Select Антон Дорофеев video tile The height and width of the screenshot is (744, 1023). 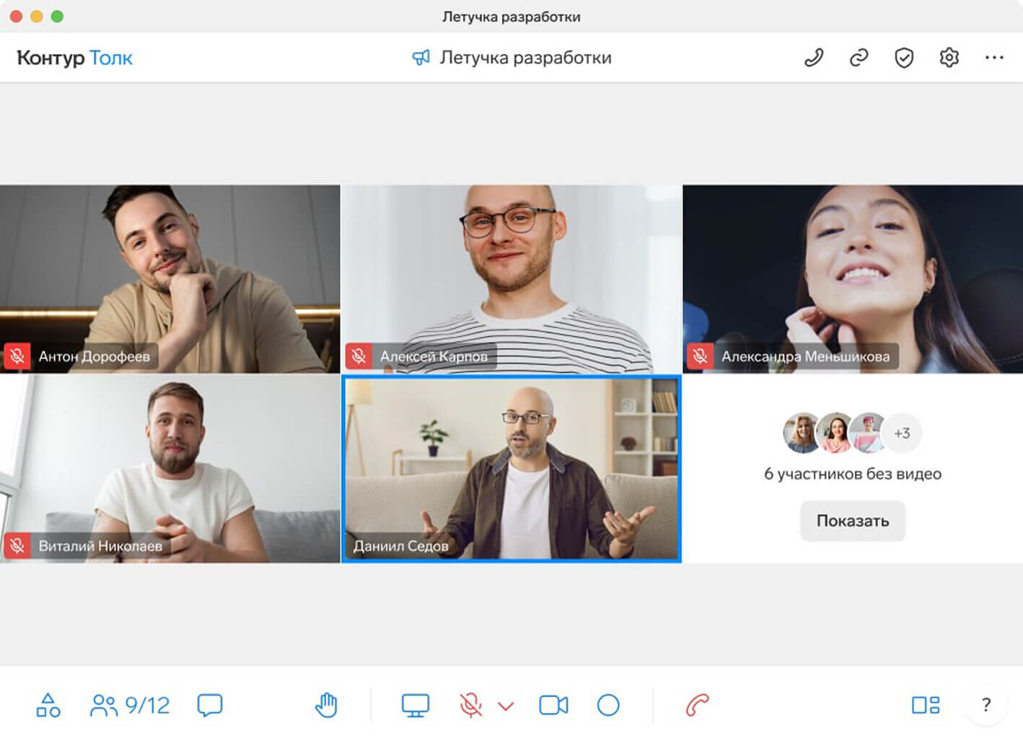pos(170,279)
